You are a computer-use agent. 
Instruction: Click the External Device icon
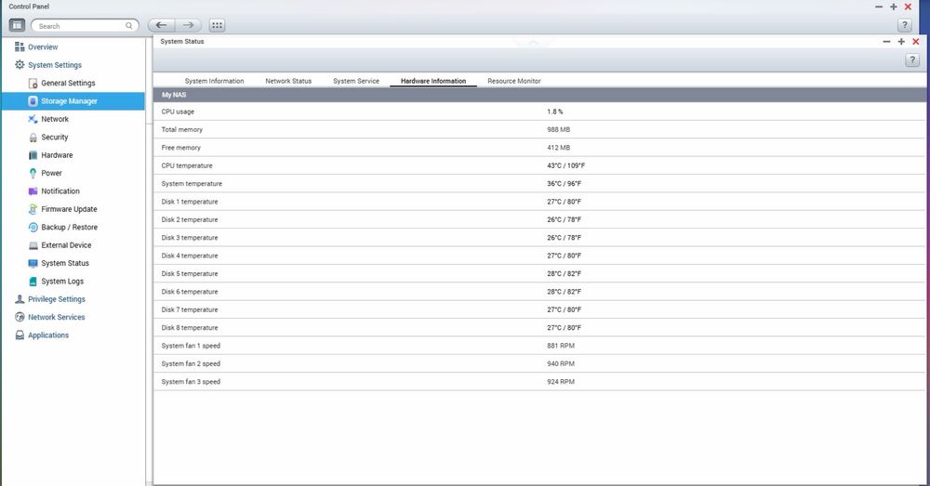pyautogui.click(x=33, y=245)
